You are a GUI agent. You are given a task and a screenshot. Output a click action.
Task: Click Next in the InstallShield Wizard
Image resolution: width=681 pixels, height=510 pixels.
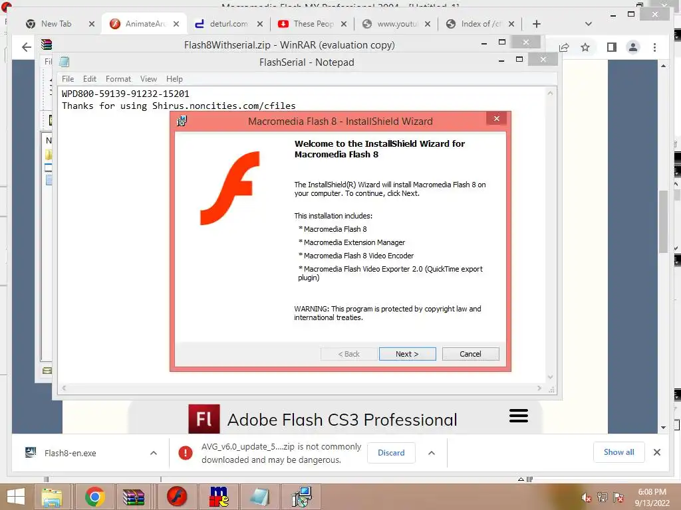407,354
